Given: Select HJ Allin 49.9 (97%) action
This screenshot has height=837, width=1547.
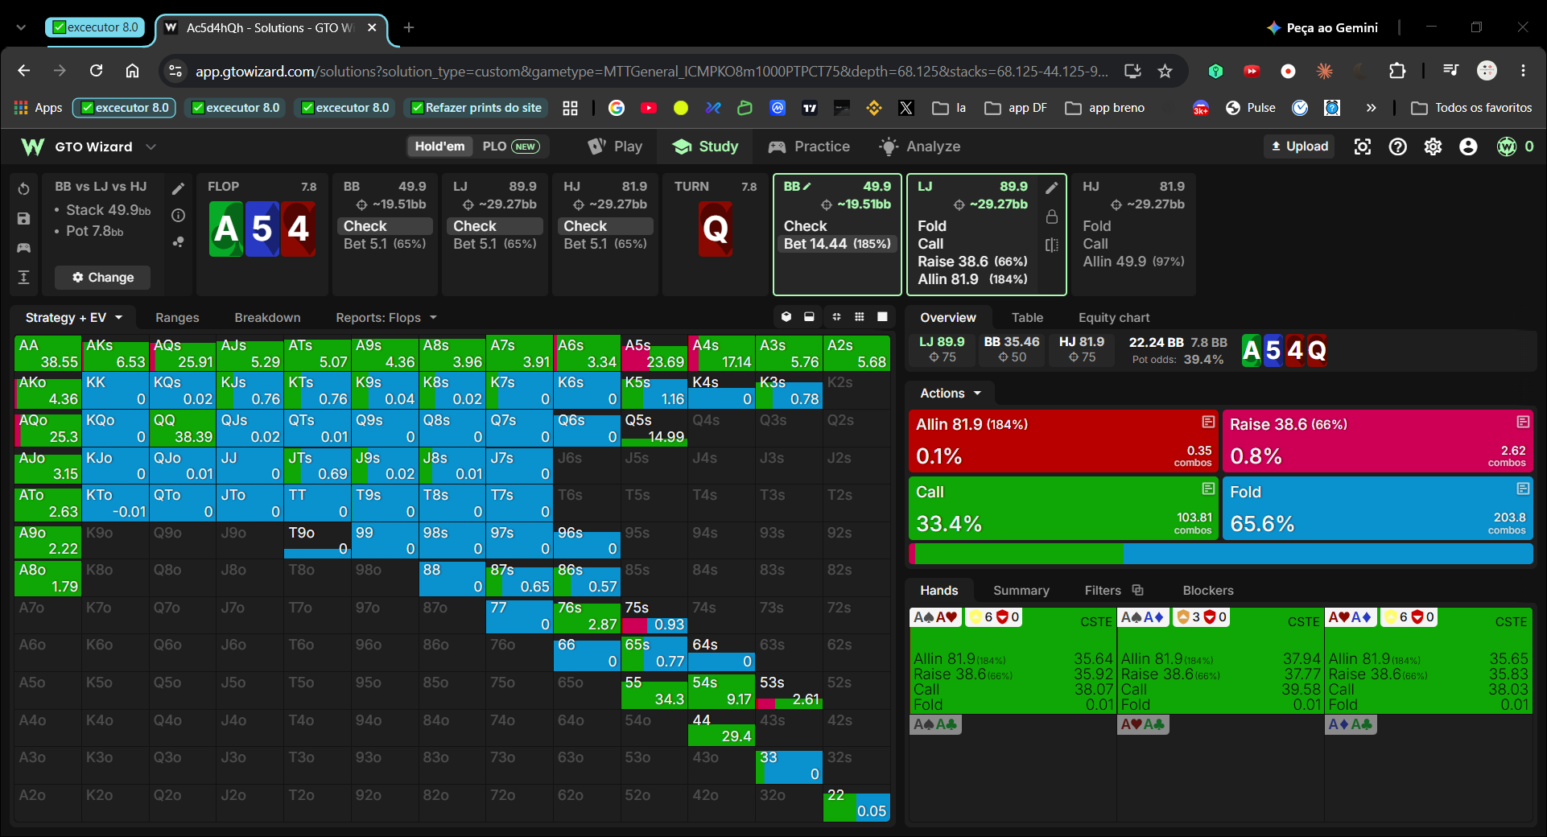Looking at the screenshot, I should pyautogui.click(x=1133, y=262).
